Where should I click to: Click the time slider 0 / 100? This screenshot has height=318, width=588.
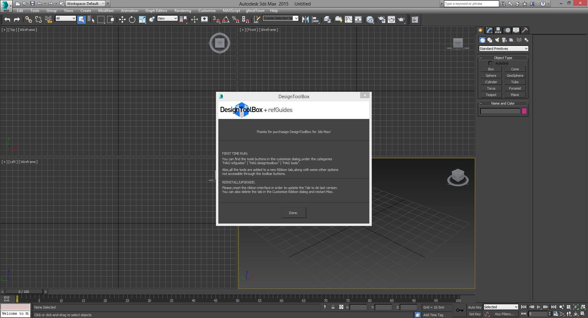click(x=24, y=292)
